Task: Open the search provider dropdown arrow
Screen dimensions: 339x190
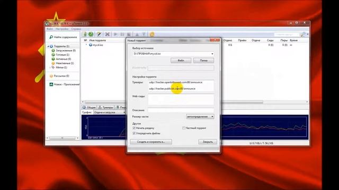Action: (308, 34)
